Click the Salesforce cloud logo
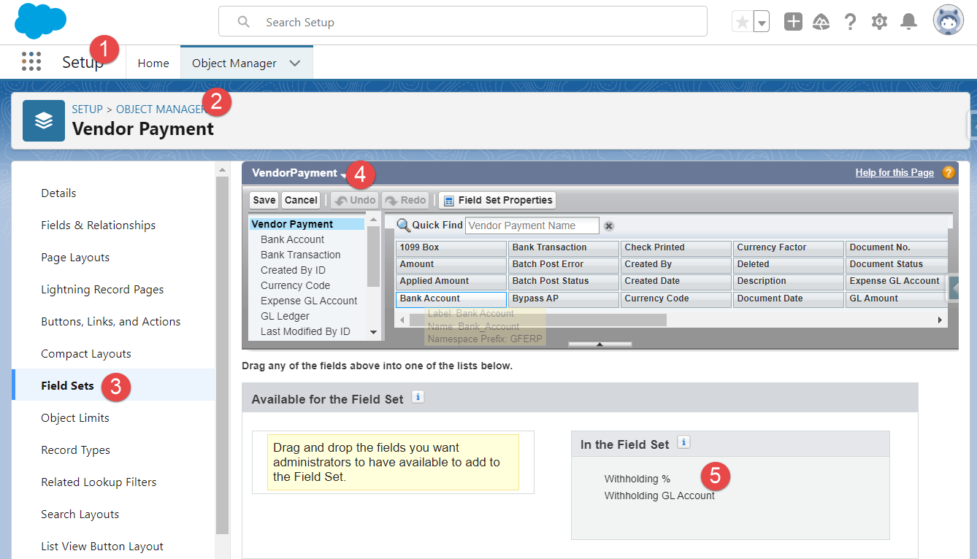 [42, 21]
